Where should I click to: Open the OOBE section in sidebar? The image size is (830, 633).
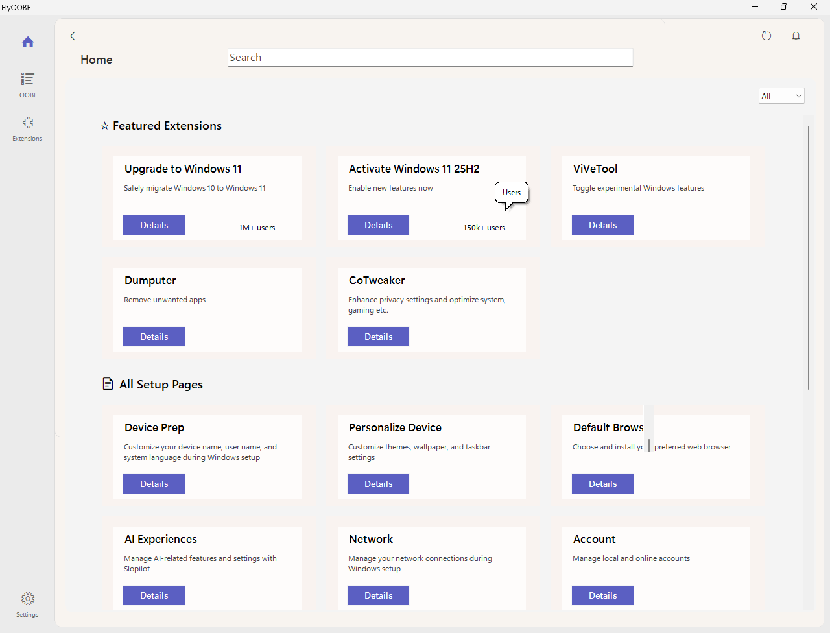[x=28, y=84]
